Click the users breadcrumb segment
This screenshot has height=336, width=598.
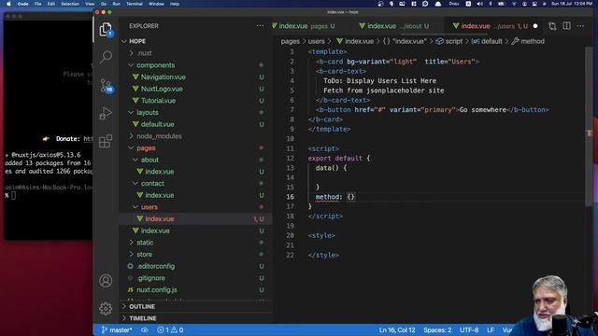(x=316, y=41)
